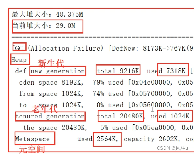Click '[0x05600000,' address in to row
Image resolution: width=194 pixels, height=154 pixels.
pyautogui.click(x=150, y=105)
